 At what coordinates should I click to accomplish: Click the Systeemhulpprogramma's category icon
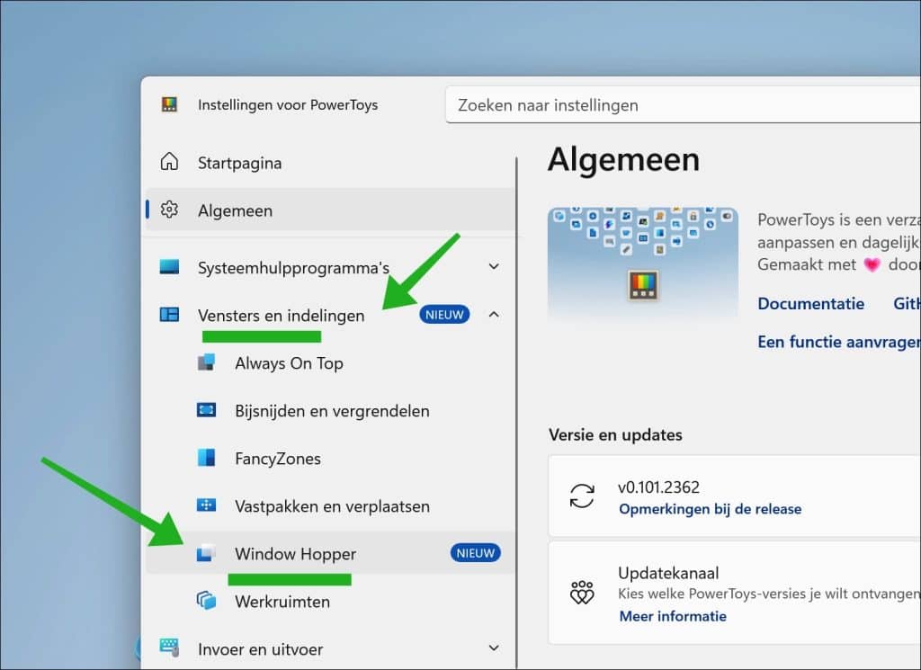[169, 266]
